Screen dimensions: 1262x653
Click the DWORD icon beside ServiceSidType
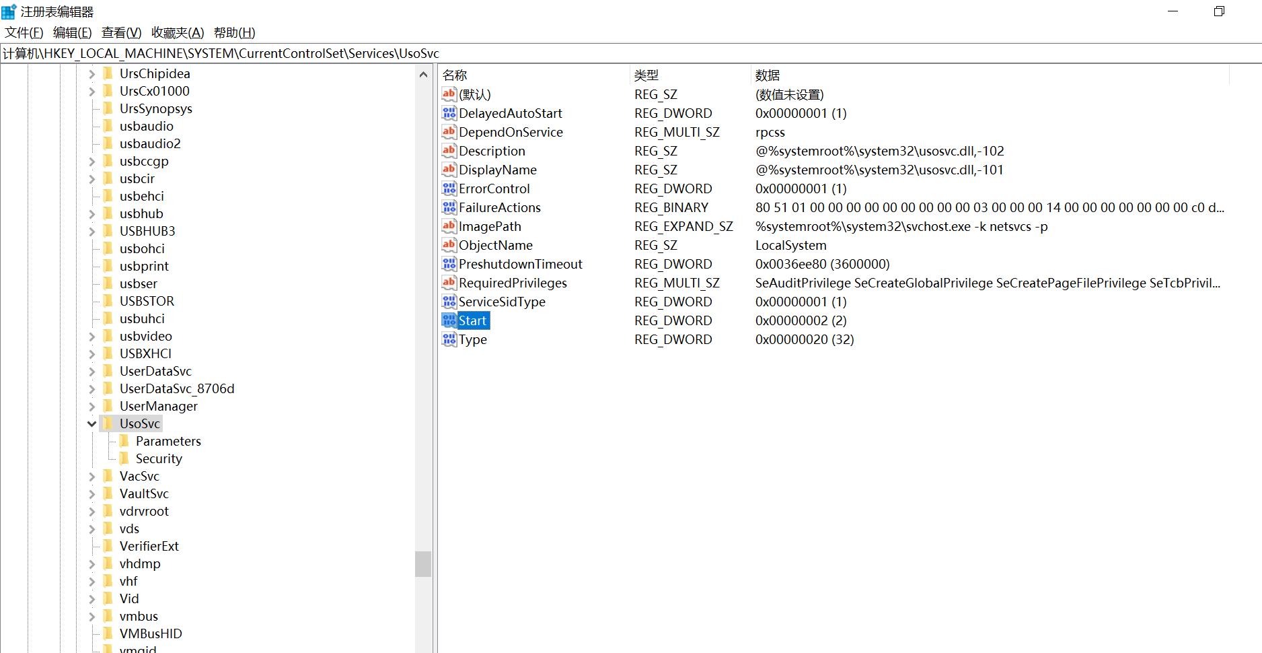click(x=449, y=302)
